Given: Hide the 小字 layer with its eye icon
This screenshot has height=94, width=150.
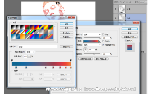Looking at the screenshot, I should click(x=116, y=18).
